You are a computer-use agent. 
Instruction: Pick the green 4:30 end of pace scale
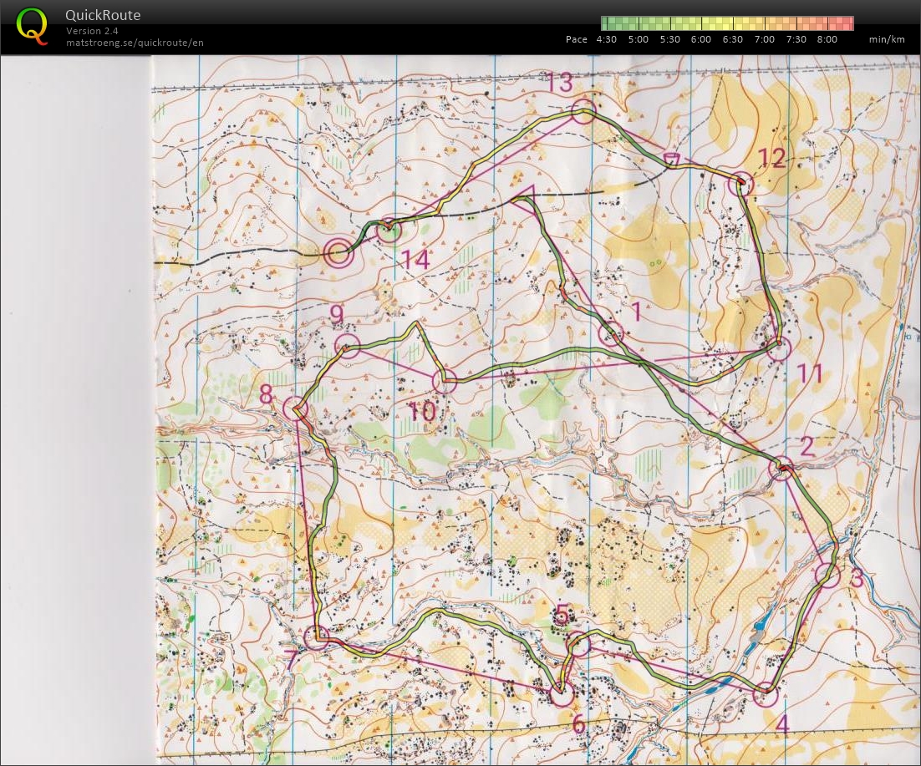coord(607,23)
